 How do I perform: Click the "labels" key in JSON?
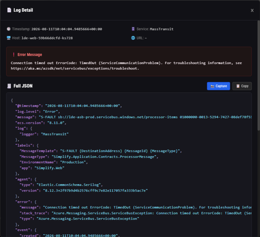pos(23,145)
